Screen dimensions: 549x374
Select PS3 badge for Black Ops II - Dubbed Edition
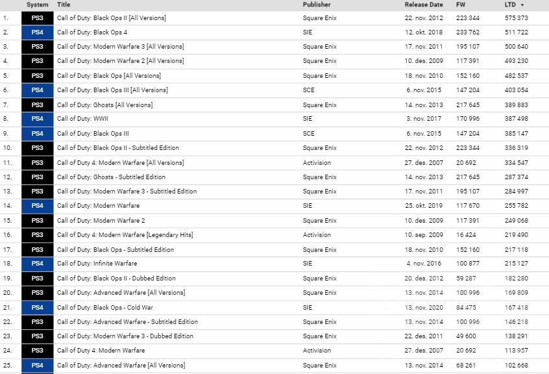coord(37,279)
